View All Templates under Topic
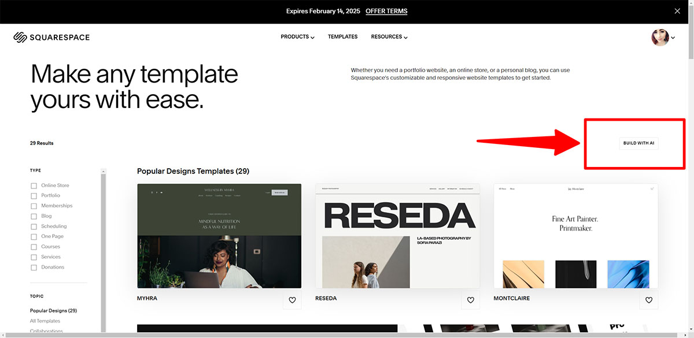Screen dimensions: 694x338 [x=45, y=321]
